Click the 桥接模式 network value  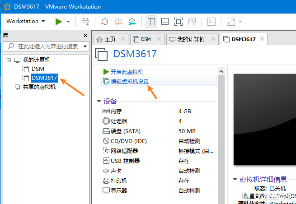[196, 151]
